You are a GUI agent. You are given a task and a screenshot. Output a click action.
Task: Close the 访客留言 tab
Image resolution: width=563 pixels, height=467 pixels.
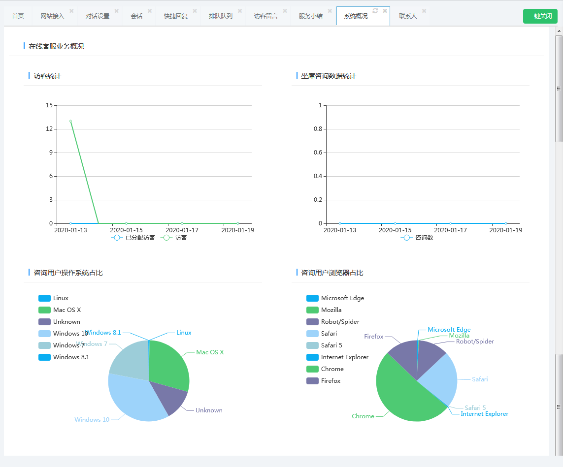pyautogui.click(x=285, y=11)
